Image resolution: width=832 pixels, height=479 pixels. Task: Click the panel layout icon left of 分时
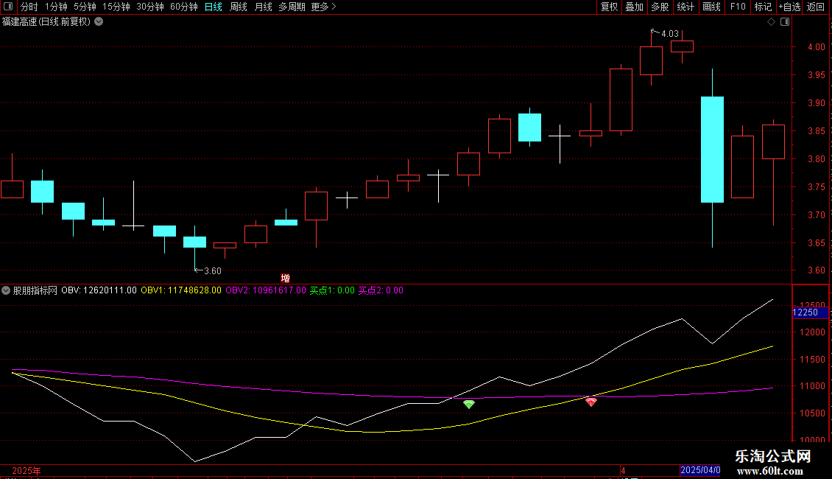pyautogui.click(x=8, y=7)
